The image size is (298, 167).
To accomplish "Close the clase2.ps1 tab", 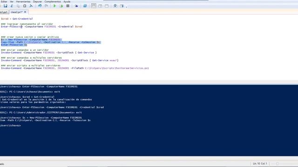I will coord(25,12).
